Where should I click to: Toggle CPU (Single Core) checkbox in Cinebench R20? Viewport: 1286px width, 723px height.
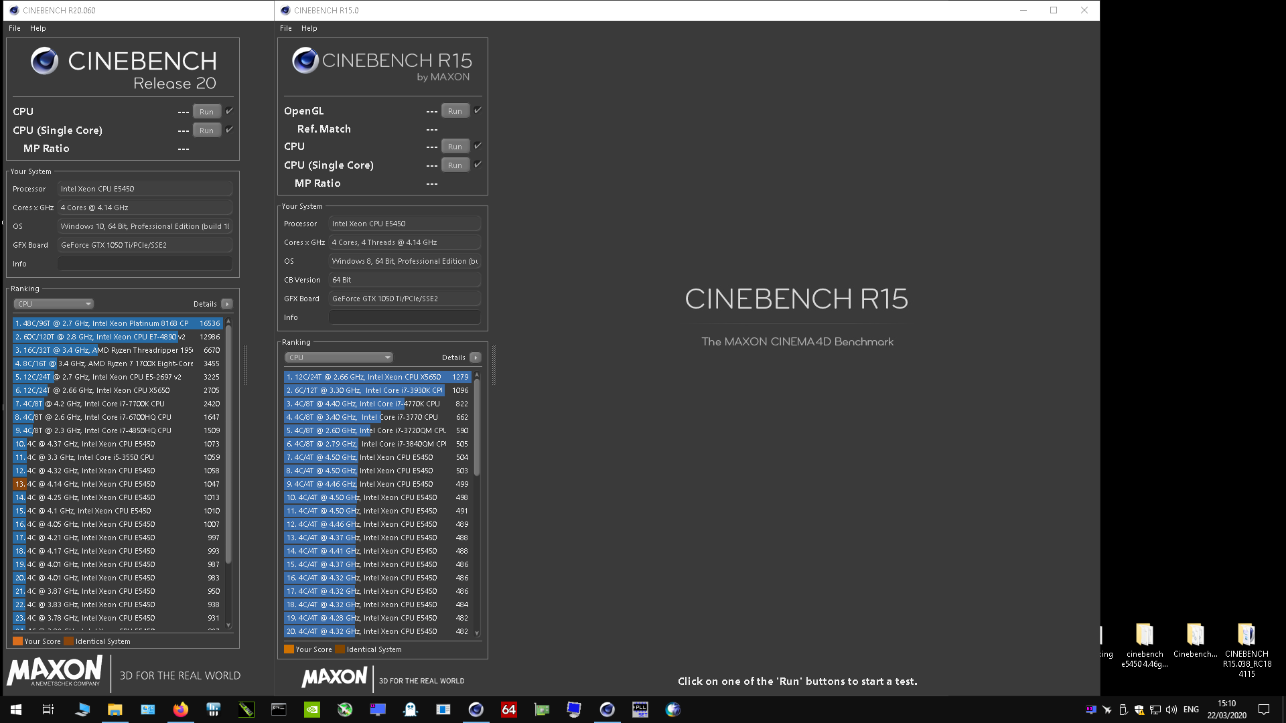229,130
